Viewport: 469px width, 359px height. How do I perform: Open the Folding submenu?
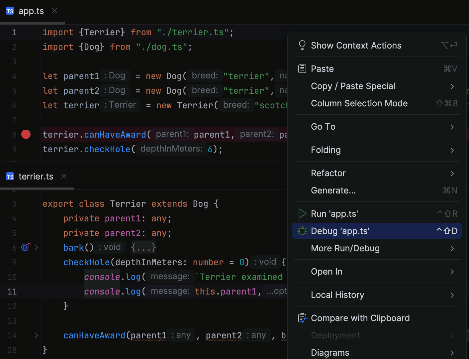326,150
